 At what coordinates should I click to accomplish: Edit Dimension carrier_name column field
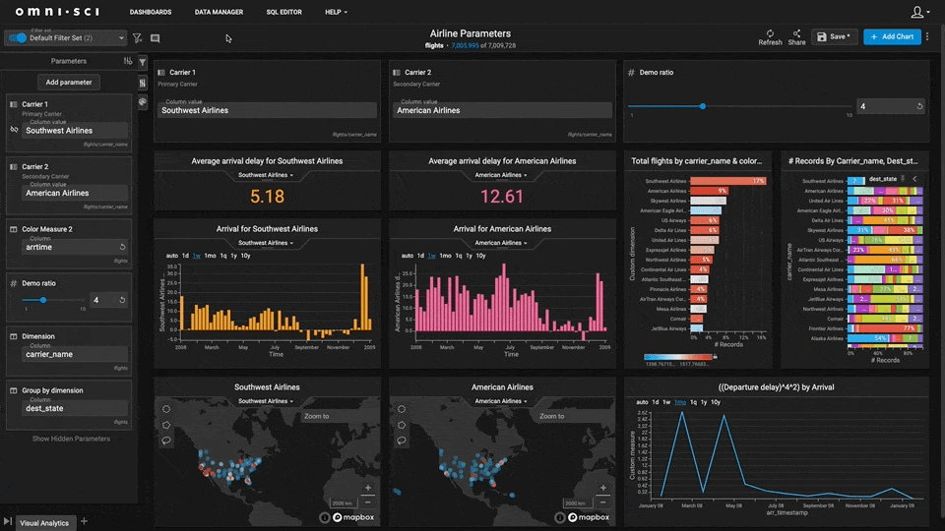[x=75, y=354]
